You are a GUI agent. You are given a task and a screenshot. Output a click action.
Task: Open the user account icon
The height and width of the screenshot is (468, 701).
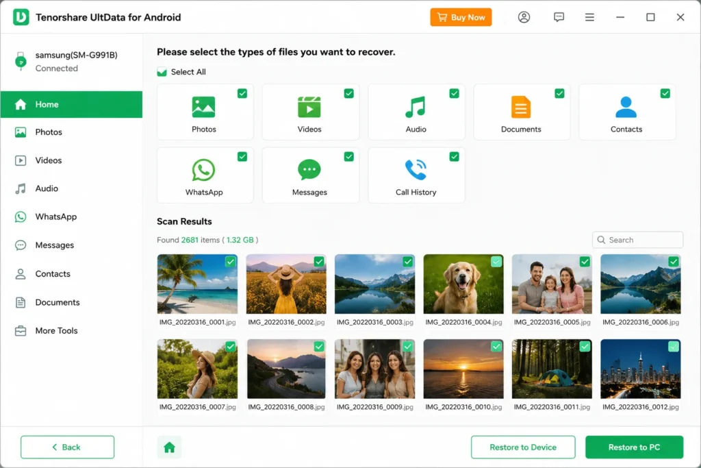tap(524, 17)
